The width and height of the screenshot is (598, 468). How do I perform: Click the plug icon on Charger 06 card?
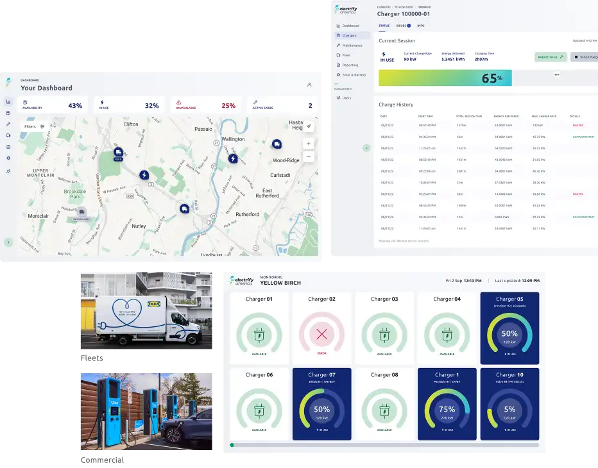[x=259, y=411]
